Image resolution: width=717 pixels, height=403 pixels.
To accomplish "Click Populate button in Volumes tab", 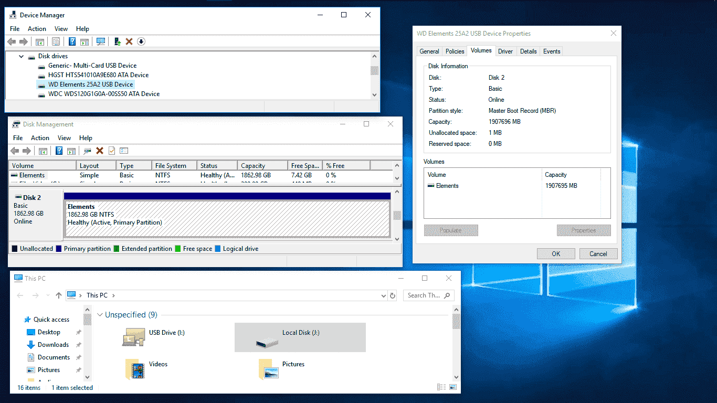I will click(451, 230).
